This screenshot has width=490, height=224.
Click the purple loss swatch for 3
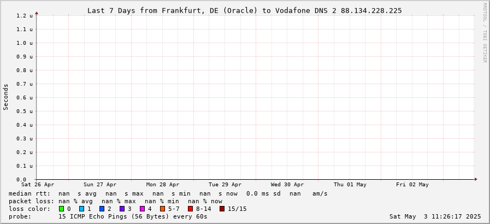(x=122, y=209)
